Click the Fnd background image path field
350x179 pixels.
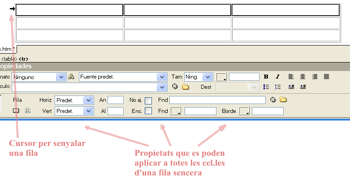tap(218, 100)
